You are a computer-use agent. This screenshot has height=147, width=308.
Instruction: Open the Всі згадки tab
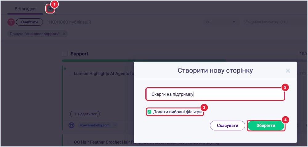click(x=25, y=9)
